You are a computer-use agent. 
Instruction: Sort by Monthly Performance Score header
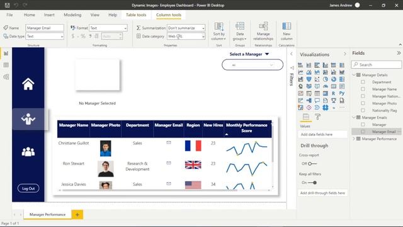click(x=246, y=128)
